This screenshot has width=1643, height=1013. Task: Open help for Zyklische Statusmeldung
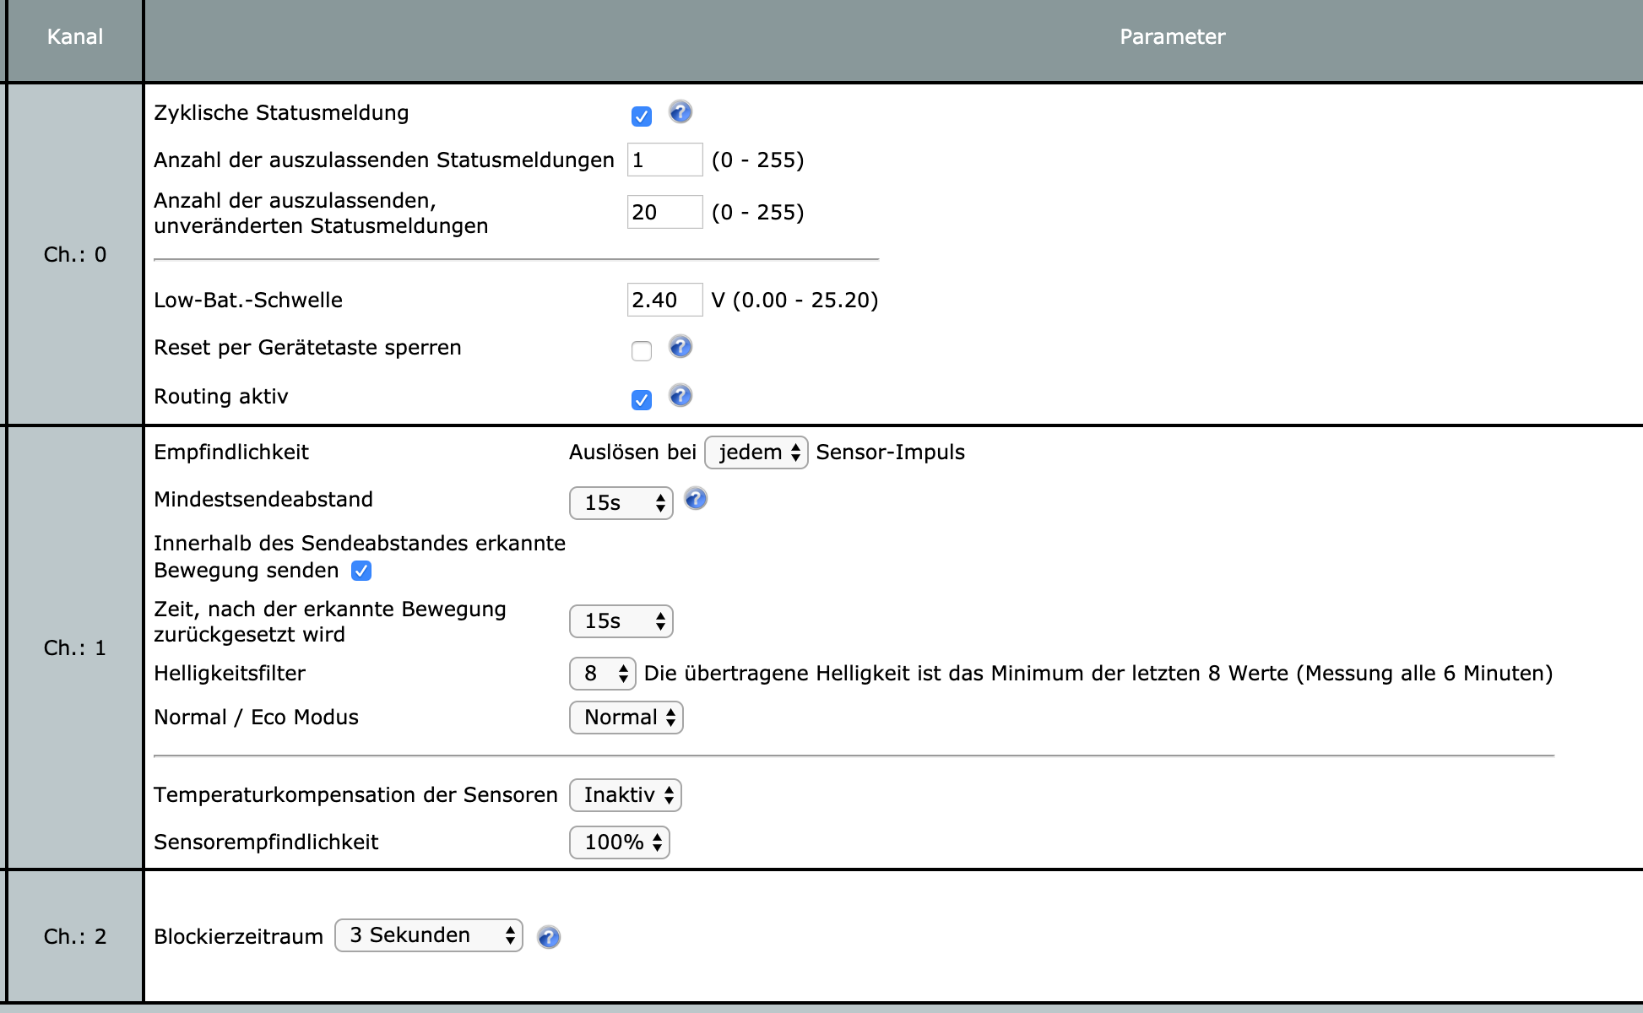click(681, 112)
